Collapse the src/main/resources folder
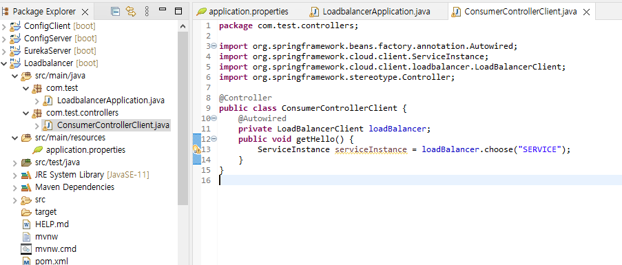Viewport: 622px width, 265px height. 15,138
